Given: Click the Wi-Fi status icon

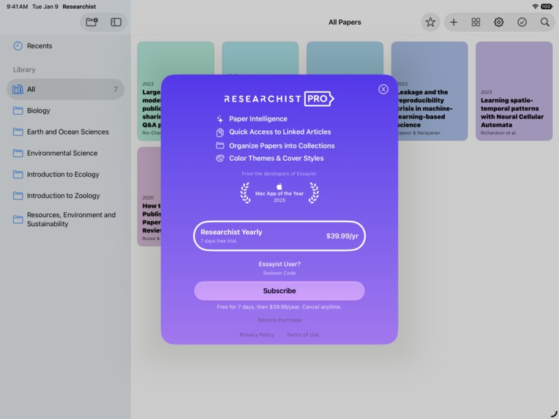Looking at the screenshot, I should (x=535, y=7).
